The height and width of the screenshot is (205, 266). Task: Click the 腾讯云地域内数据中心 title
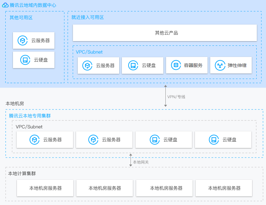click(x=33, y=5)
